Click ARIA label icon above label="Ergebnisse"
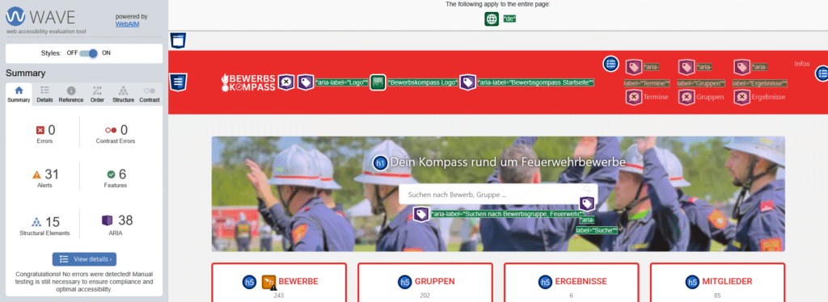 click(742, 67)
